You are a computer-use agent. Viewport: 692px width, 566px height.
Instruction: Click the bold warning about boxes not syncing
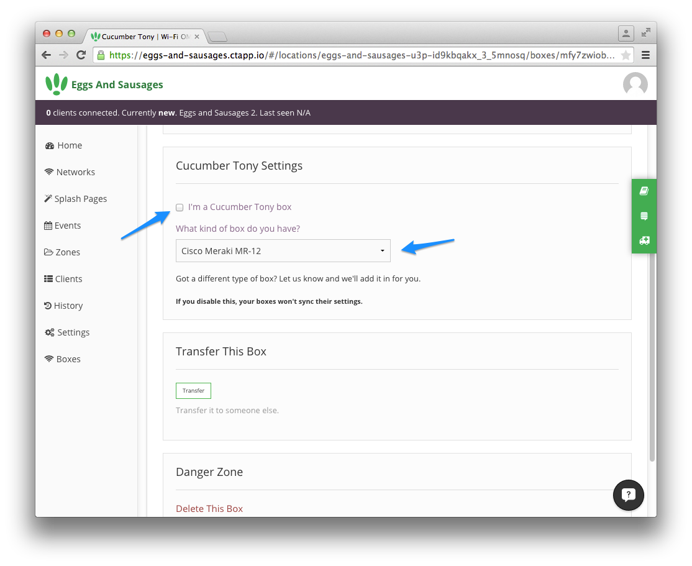pyautogui.click(x=269, y=301)
